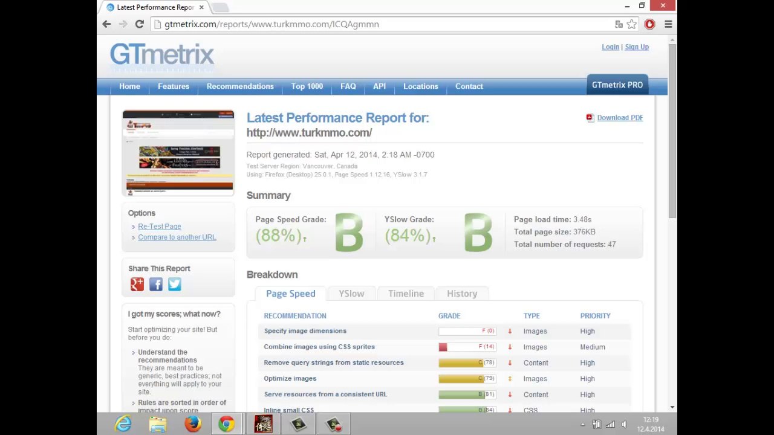Sort by the RECOMMENDATION column header
The height and width of the screenshot is (435, 774).
tap(295, 316)
